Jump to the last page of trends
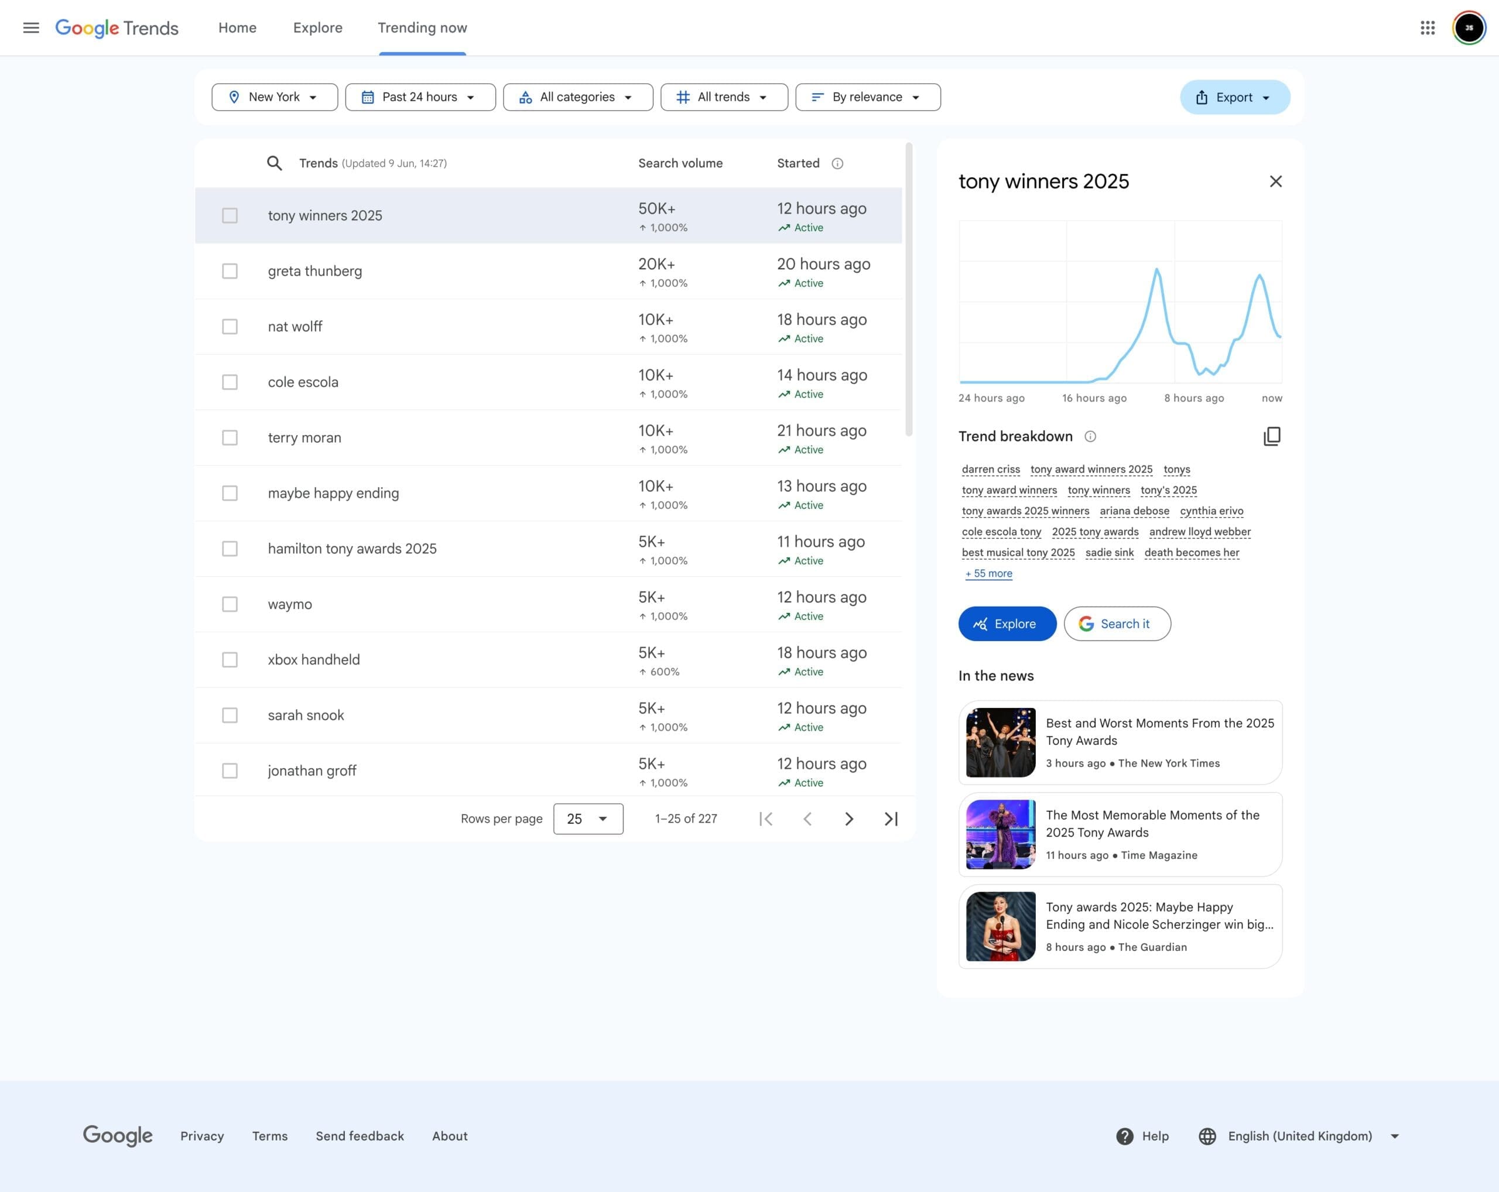This screenshot has height=1192, width=1499. point(891,818)
